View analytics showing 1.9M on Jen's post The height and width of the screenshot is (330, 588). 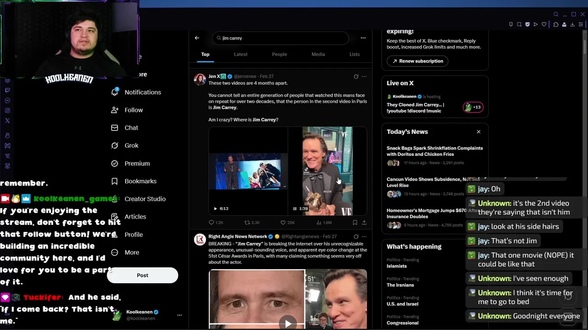click(x=323, y=222)
